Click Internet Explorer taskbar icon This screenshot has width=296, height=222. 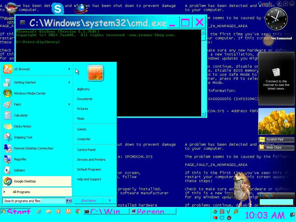(39, 211)
